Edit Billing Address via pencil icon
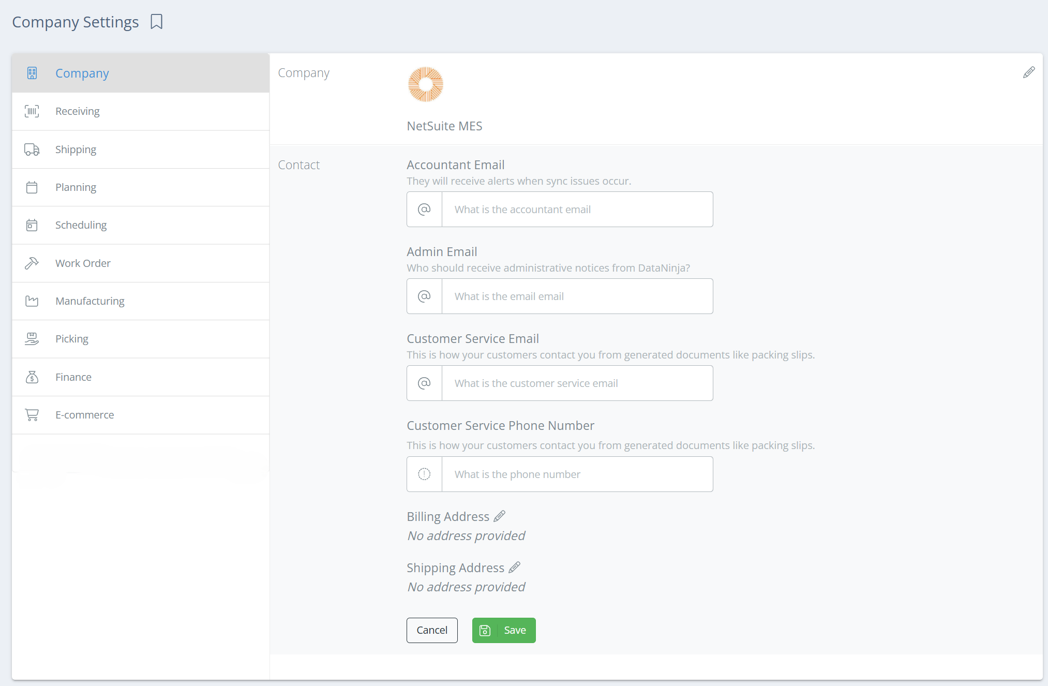 pyautogui.click(x=499, y=516)
